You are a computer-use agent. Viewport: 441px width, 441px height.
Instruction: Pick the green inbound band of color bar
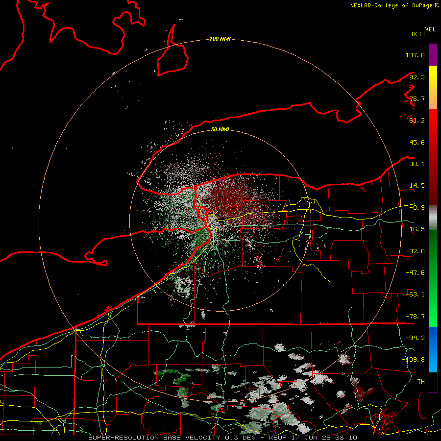coord(433,278)
